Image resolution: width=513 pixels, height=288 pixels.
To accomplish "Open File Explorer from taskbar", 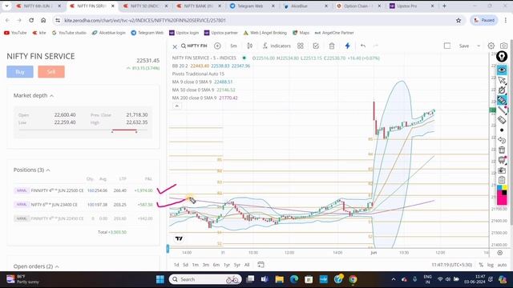I will point(280,279).
